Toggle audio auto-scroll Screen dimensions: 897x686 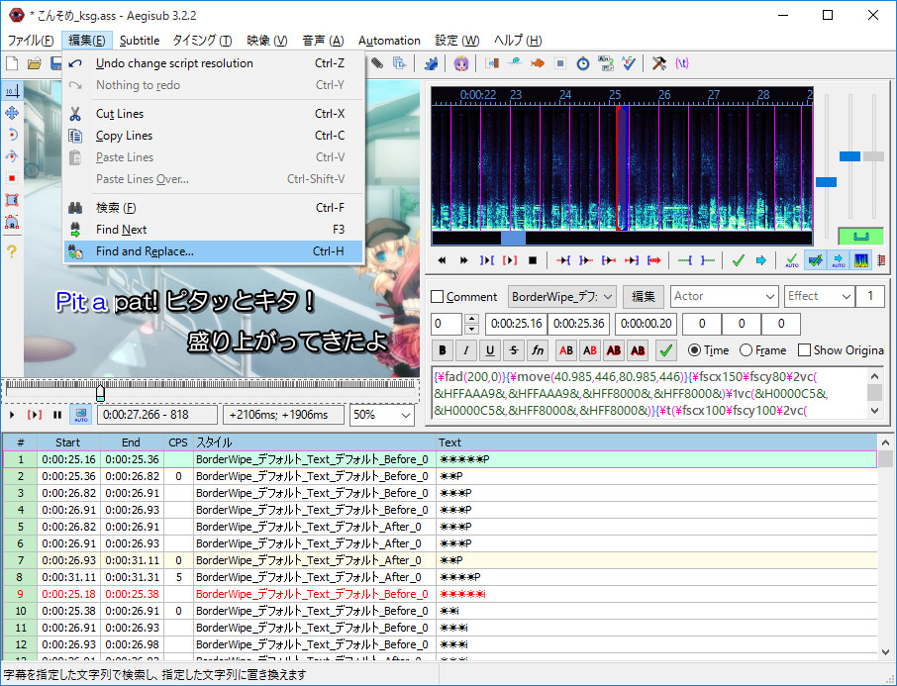tap(838, 260)
